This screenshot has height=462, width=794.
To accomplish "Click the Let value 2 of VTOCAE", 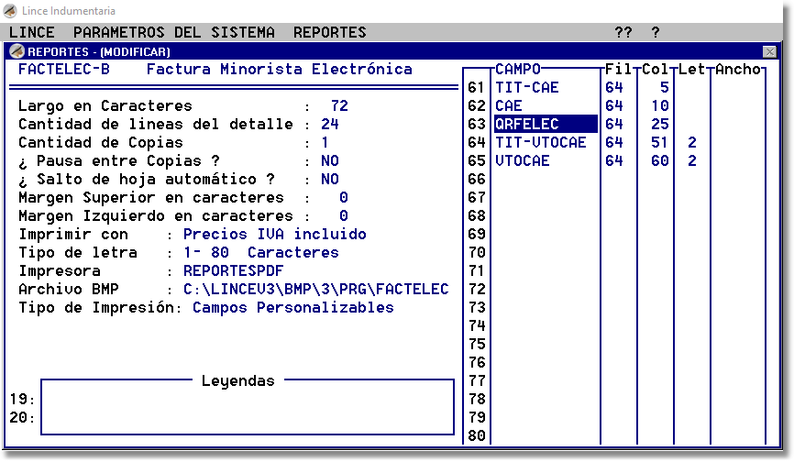I will [692, 161].
